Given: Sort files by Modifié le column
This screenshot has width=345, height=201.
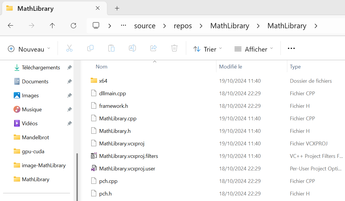Looking at the screenshot, I should click(231, 67).
